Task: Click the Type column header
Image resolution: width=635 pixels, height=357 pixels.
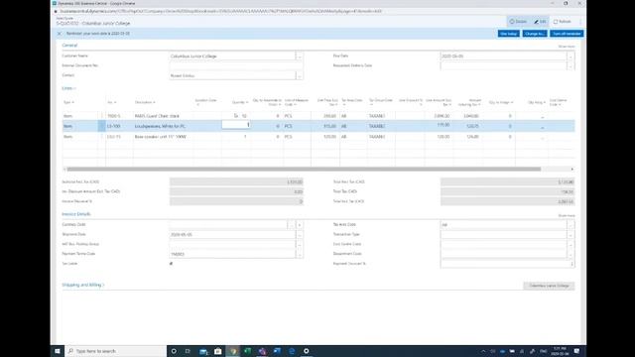Action: point(68,102)
